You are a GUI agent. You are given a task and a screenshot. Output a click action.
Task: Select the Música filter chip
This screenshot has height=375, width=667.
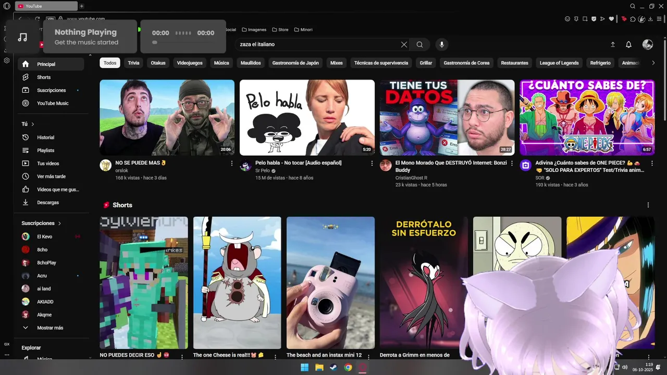(x=221, y=63)
